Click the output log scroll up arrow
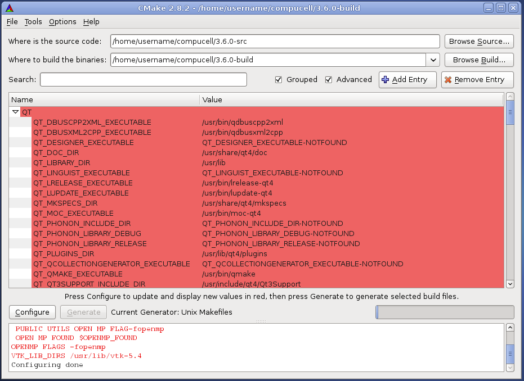 510,328
